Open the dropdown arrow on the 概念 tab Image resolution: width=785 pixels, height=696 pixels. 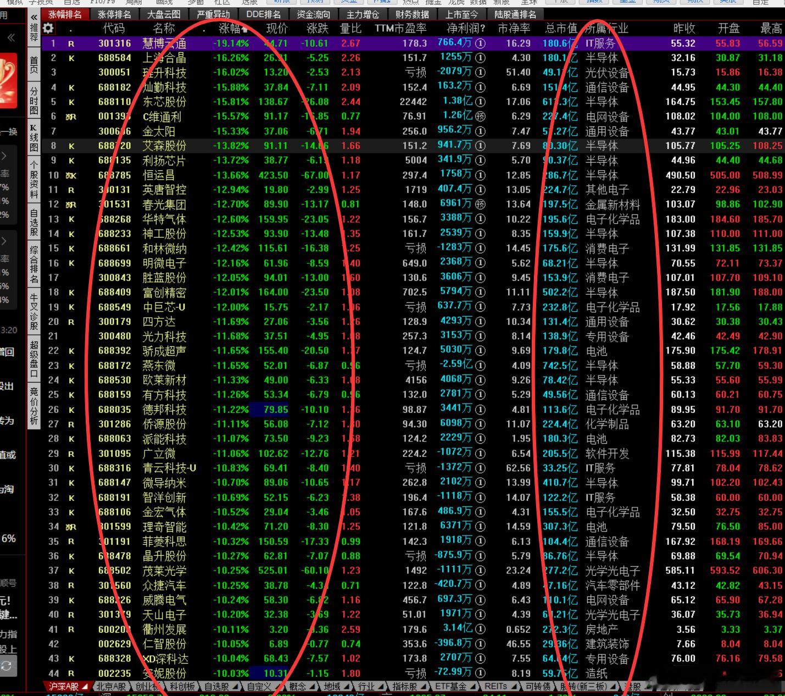tap(313, 687)
